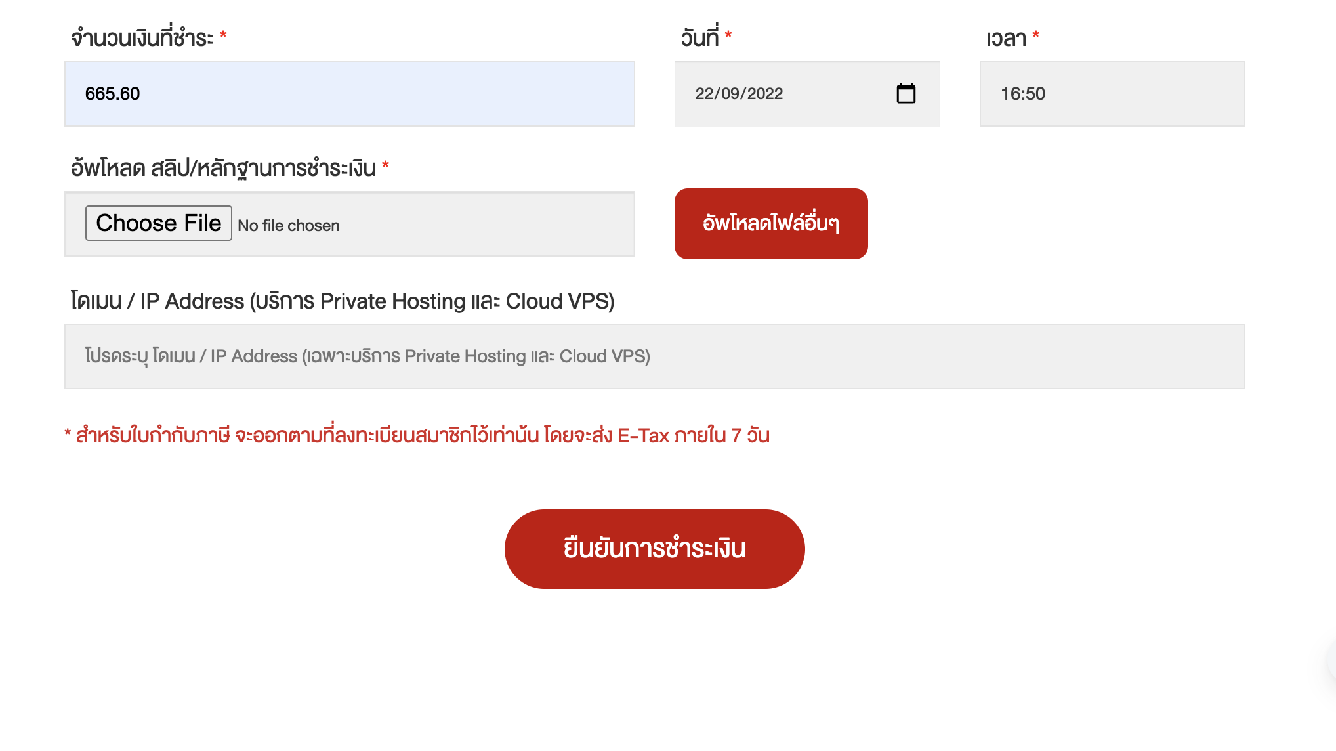Viewport: 1336px width, 751px height.
Task: Focus the โดเมน / IP Address input field
Action: [x=655, y=356]
